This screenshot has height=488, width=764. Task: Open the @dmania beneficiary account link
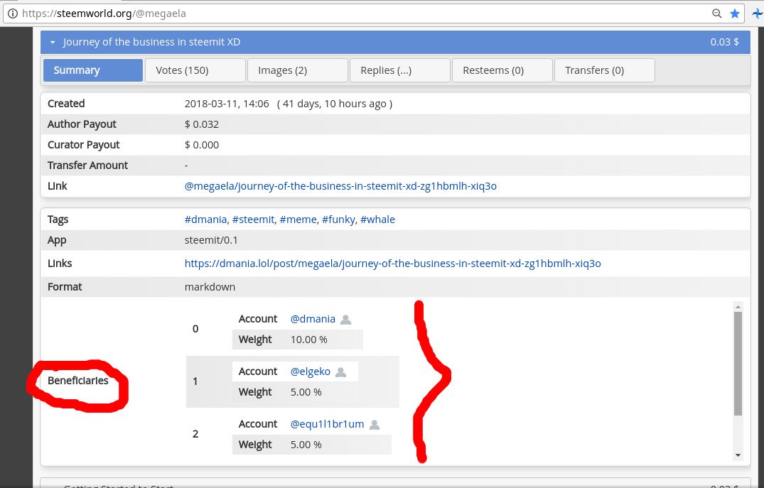313,319
